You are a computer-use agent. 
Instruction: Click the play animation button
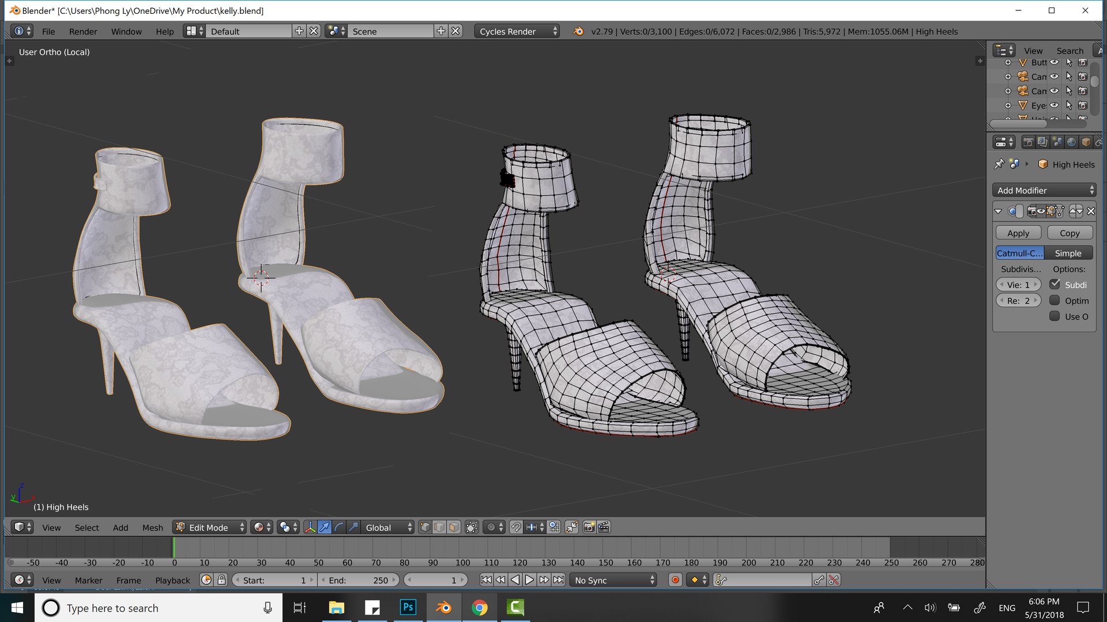point(529,580)
